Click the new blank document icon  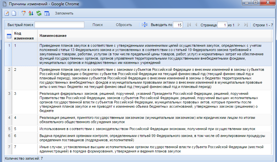(14, 13)
